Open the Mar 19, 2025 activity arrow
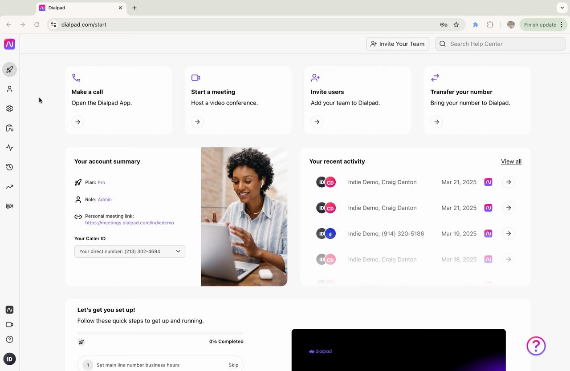This screenshot has width=570, height=371. pos(509,234)
